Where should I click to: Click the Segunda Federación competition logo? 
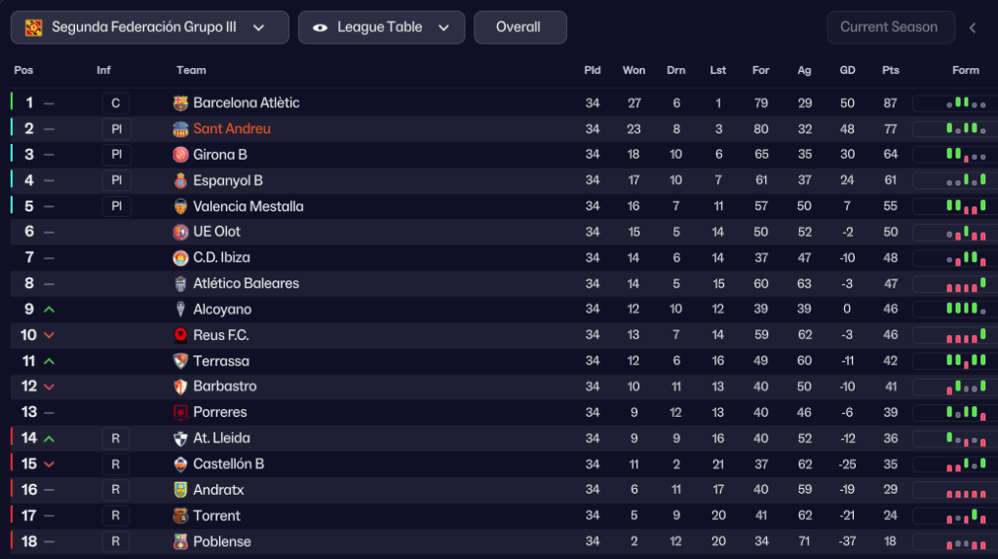(34, 27)
